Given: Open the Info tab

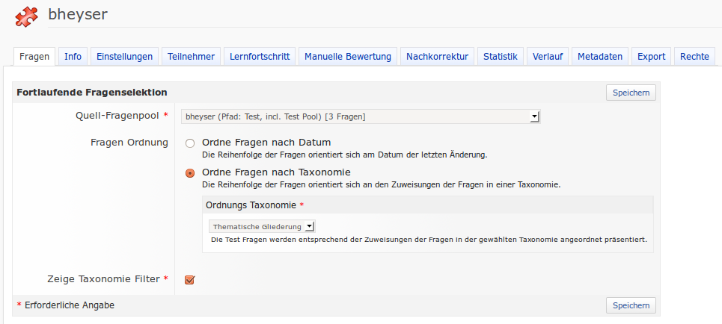Looking at the screenshot, I should 73,57.
